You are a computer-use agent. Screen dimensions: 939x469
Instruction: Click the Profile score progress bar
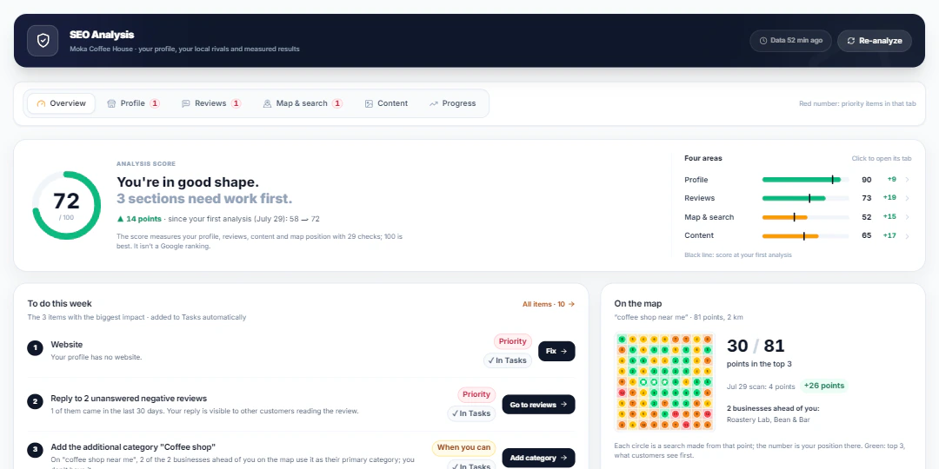coord(805,180)
